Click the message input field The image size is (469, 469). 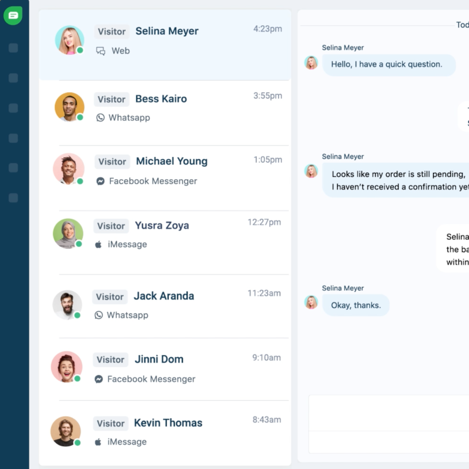[388, 413]
